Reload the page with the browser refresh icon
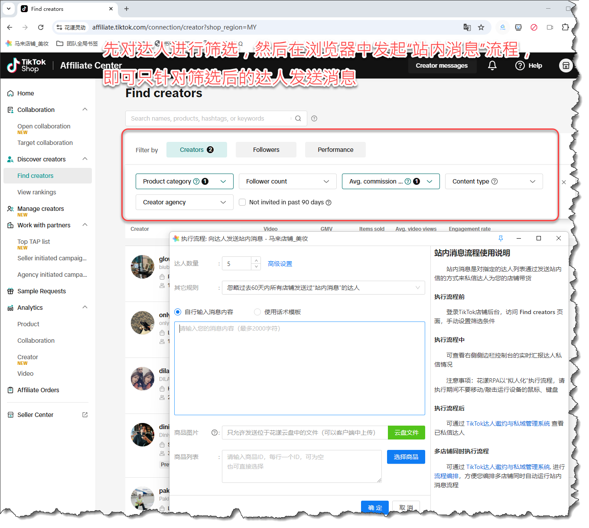 (41, 27)
